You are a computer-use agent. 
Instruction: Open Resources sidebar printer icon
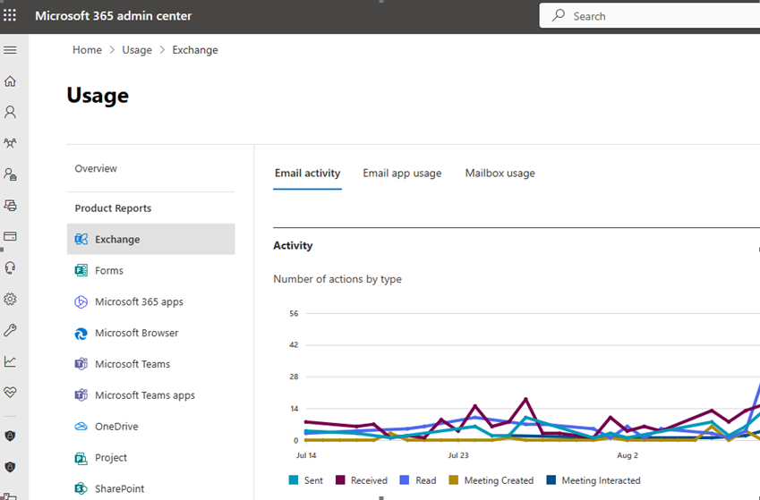10,206
